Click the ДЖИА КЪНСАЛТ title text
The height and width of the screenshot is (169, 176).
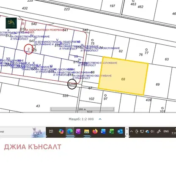[x=33, y=147]
